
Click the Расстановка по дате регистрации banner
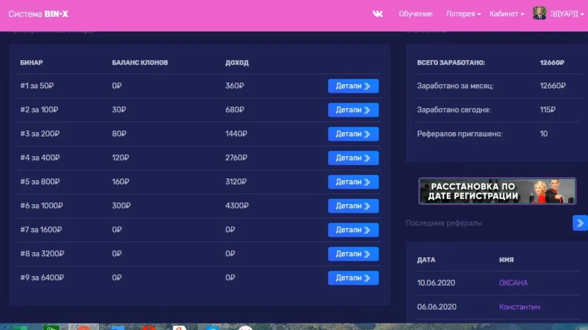click(497, 191)
